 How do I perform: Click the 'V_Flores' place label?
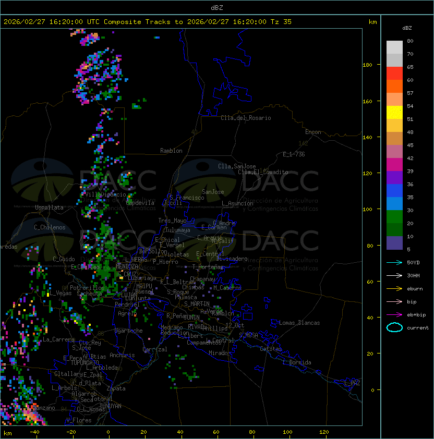79,420
